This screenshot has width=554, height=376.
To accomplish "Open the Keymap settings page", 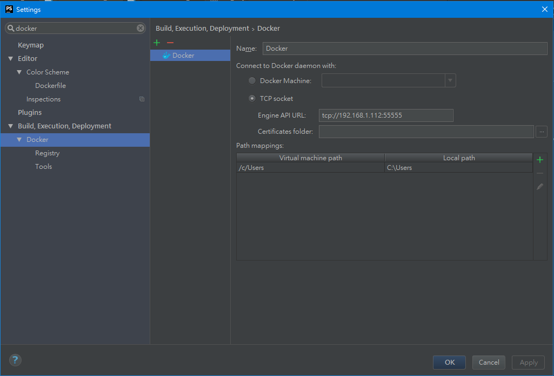I will 30,45.
